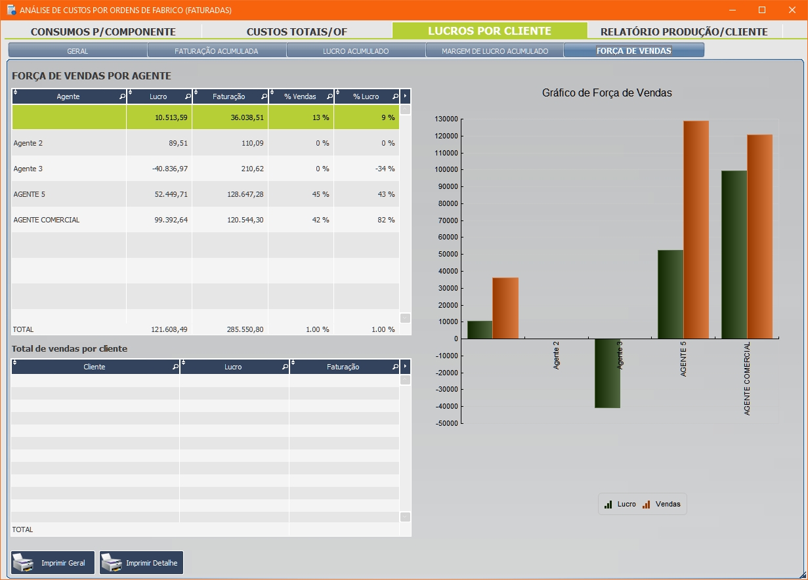The image size is (808, 580).
Task: Switch to the Custos Totais/OF tab
Action: pos(297,31)
